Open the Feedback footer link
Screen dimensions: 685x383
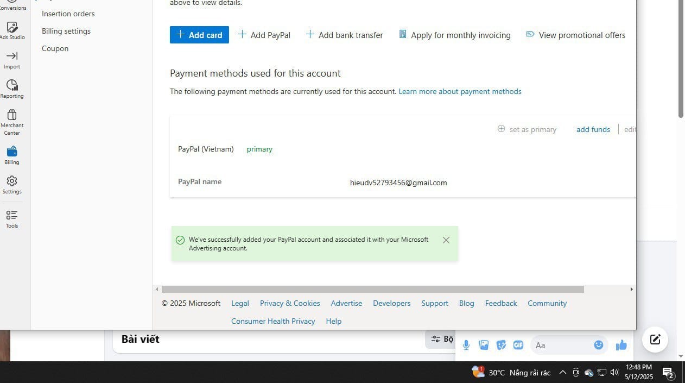coord(501,303)
